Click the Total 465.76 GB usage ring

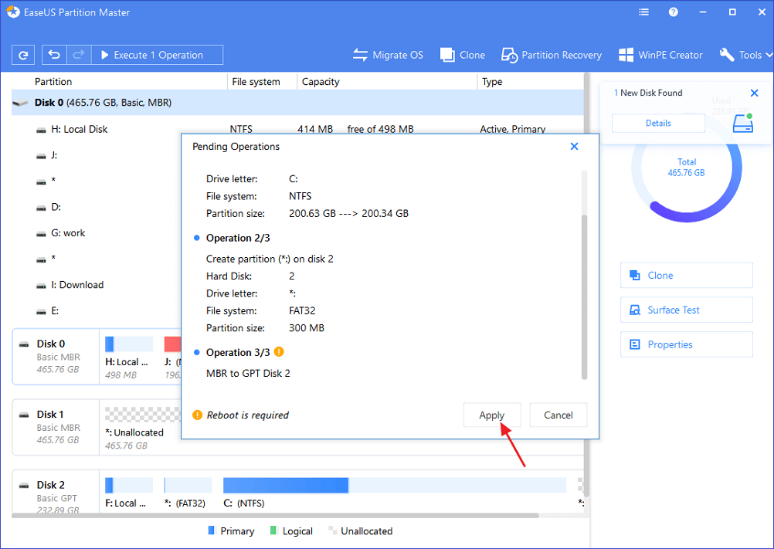(x=686, y=168)
